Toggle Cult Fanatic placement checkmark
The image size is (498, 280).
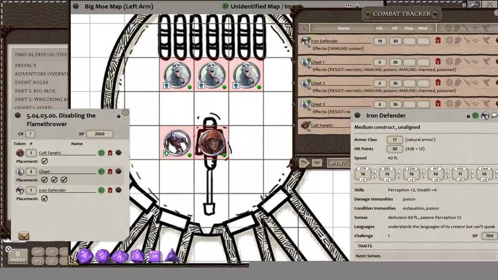click(x=44, y=161)
